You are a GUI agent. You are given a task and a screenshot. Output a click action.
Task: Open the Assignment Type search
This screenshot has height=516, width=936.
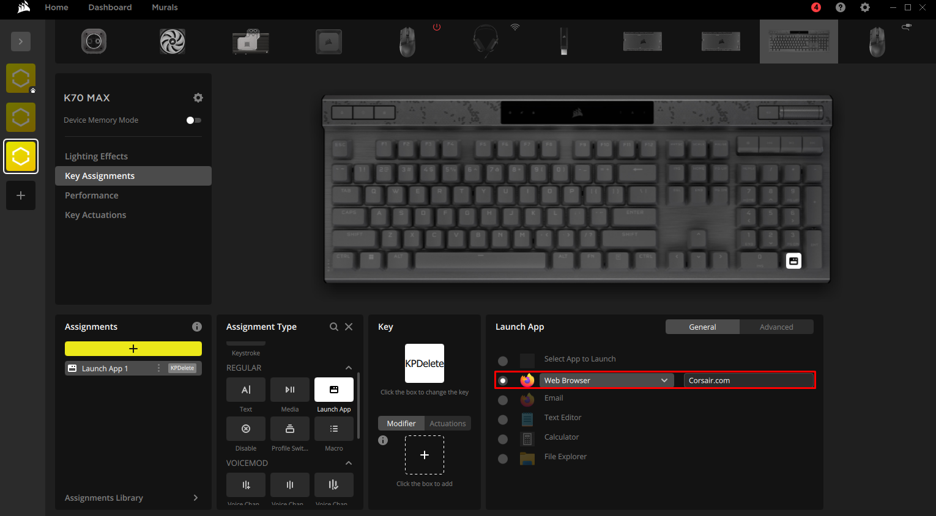tap(334, 327)
